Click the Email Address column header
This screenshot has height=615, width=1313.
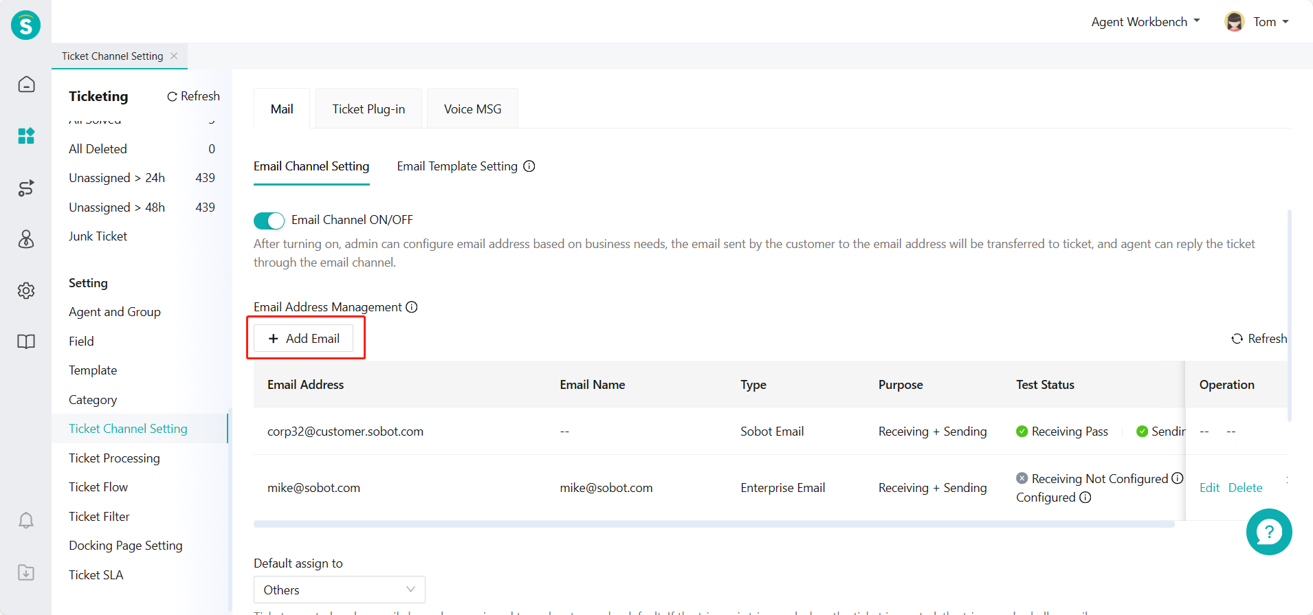305,385
